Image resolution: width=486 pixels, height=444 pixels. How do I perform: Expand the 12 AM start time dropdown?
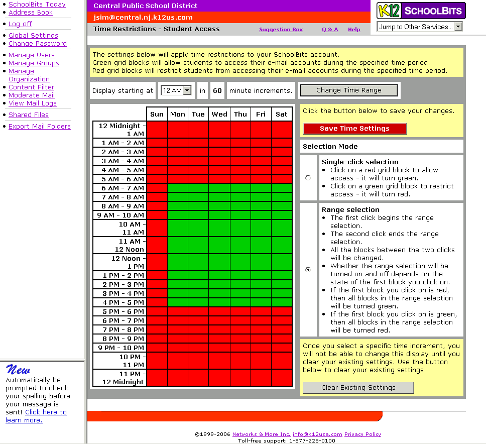(176, 90)
